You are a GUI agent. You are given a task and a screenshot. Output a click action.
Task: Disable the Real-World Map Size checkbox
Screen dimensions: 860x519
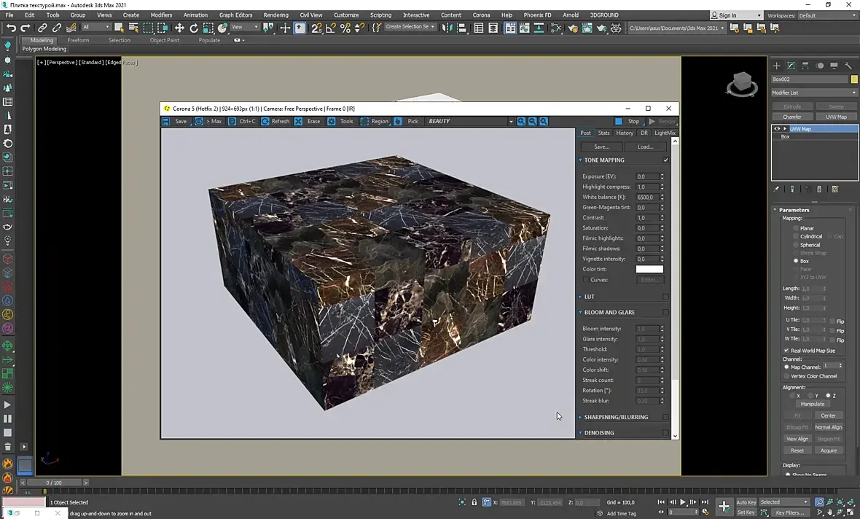[786, 351]
